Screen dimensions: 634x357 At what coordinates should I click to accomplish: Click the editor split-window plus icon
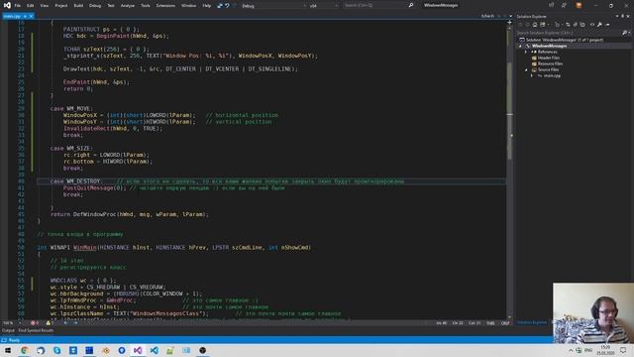(x=509, y=23)
